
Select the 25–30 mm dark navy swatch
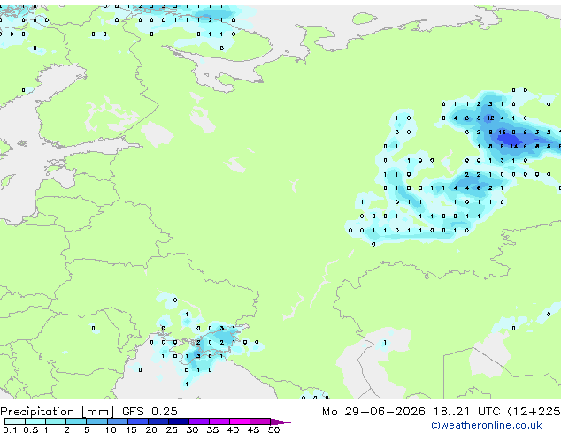[x=178, y=422]
